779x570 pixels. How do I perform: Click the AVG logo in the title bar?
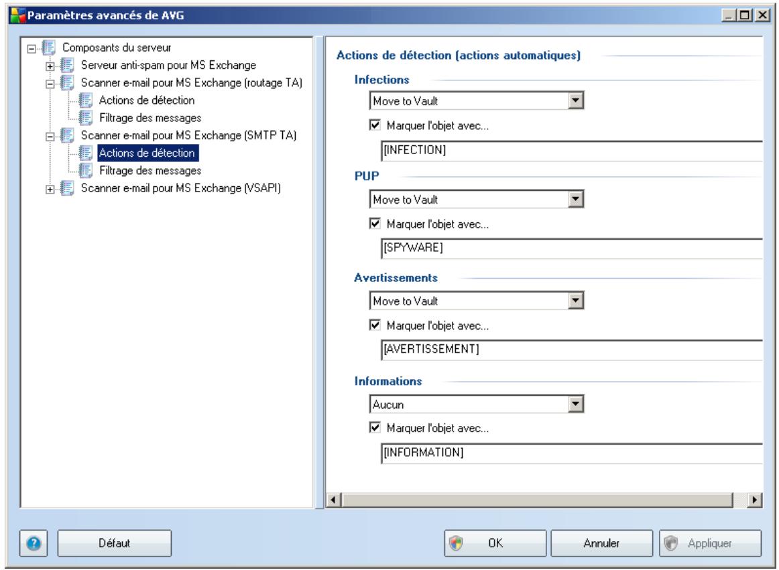(18, 15)
